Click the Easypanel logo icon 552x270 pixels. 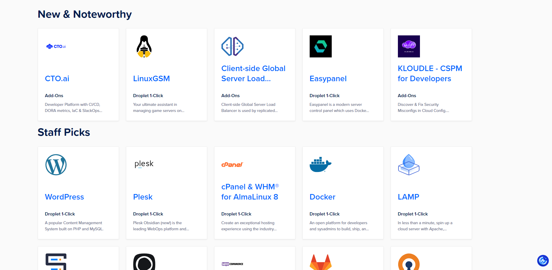pos(321,46)
